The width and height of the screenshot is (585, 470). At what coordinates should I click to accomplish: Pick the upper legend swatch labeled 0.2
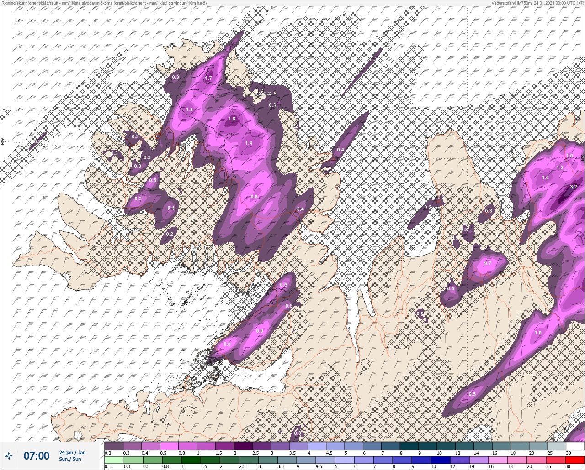(114, 446)
